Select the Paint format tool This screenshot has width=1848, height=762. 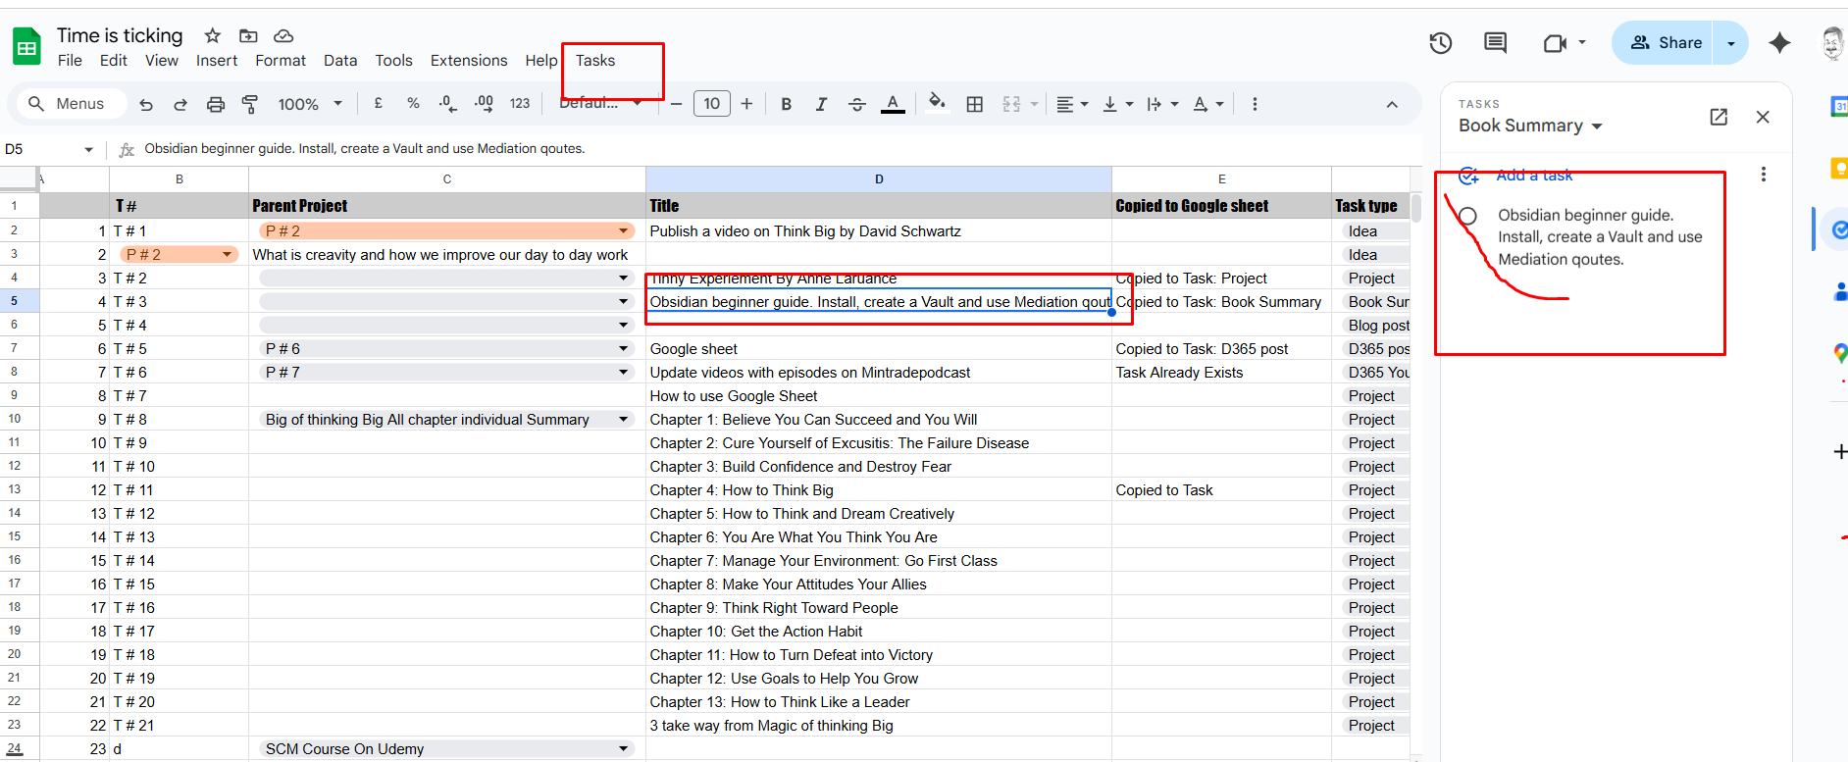coord(250,104)
